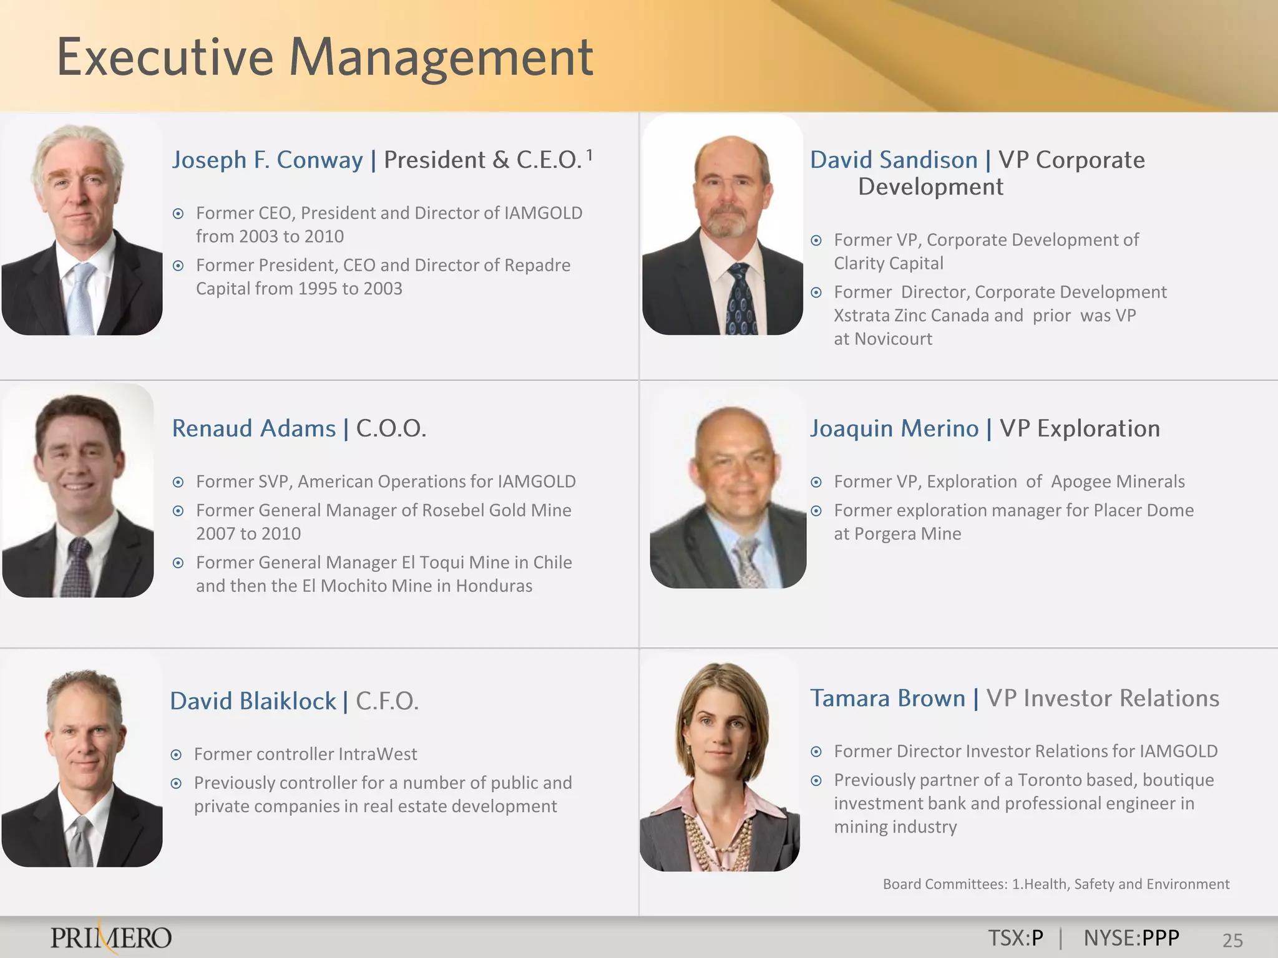
Task: Click 'private companies in real estate development'
Action: 375,806
